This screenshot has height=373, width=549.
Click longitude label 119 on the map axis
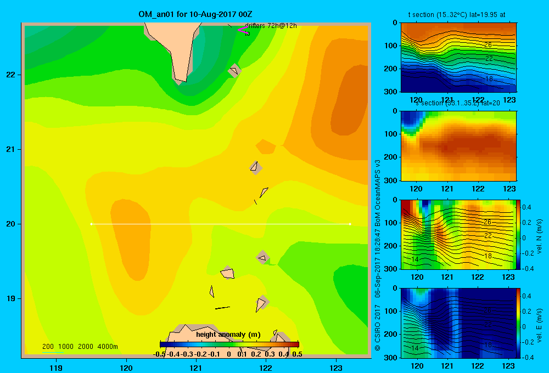point(56,368)
